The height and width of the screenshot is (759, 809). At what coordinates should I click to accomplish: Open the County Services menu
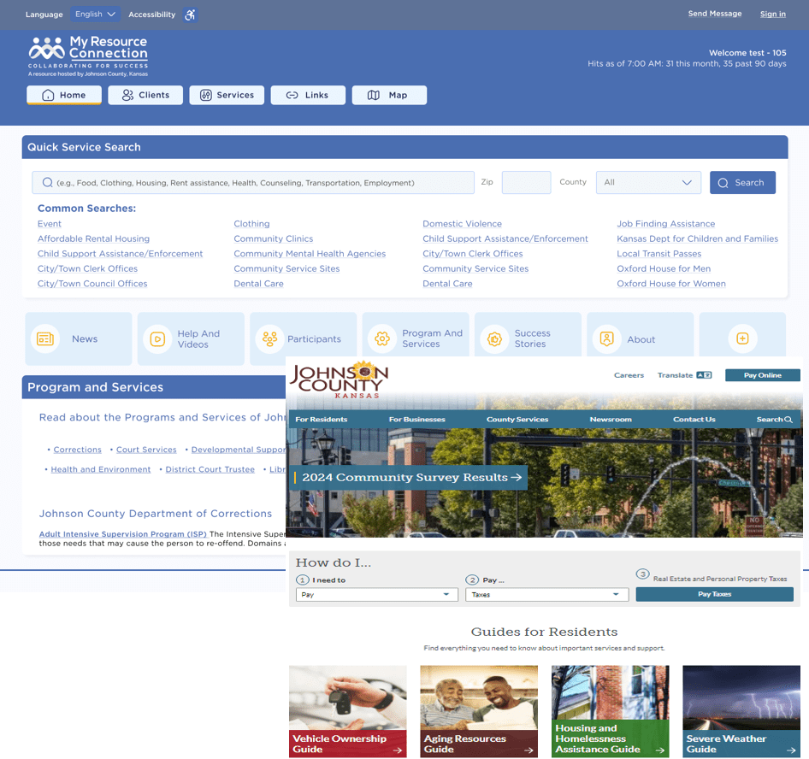tap(517, 420)
